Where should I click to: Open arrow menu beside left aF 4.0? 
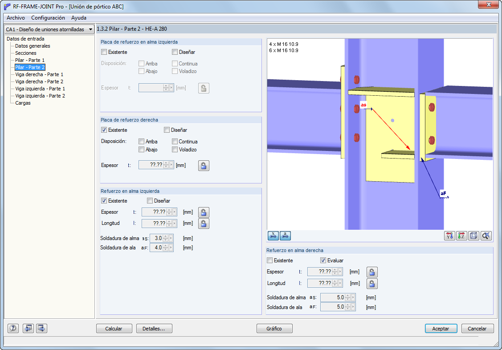(171, 248)
